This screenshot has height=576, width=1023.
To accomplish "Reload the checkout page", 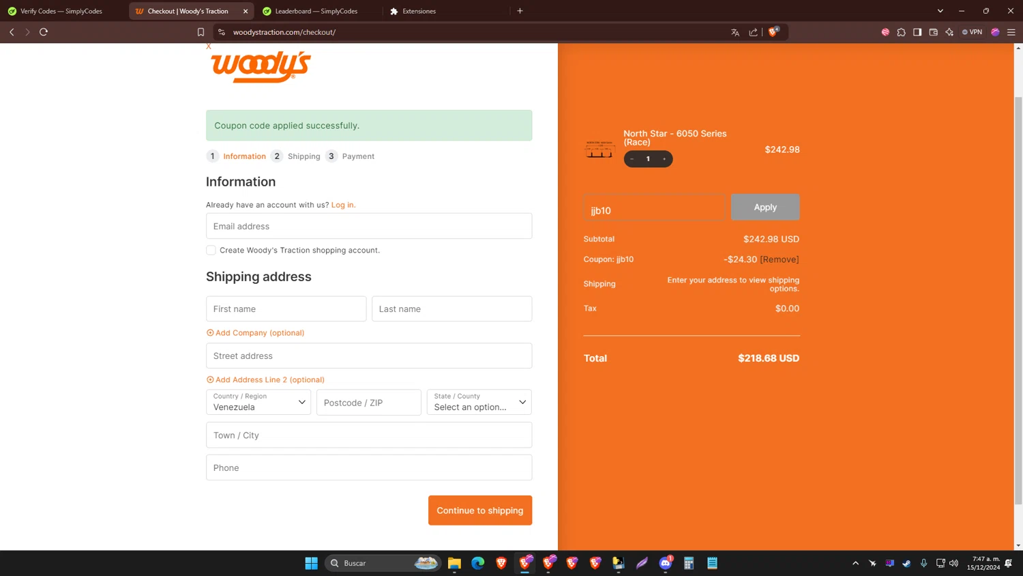I will coord(44,32).
